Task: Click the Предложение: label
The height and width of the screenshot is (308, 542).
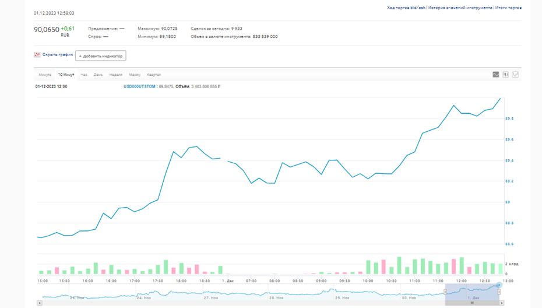Action: click(x=103, y=29)
